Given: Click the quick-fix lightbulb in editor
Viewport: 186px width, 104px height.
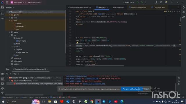Looking at the screenshot, I should click(77, 43).
